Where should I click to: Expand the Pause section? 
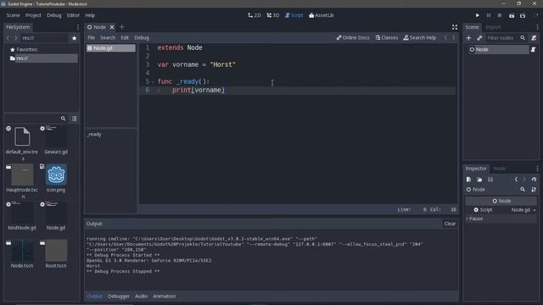pos(501,219)
